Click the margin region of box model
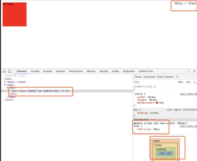The height and width of the screenshot is (161, 197). pyautogui.click(x=156, y=141)
